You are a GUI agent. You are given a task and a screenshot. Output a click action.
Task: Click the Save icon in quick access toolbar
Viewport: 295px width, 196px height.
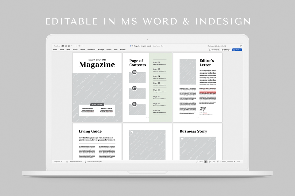tap(69, 46)
